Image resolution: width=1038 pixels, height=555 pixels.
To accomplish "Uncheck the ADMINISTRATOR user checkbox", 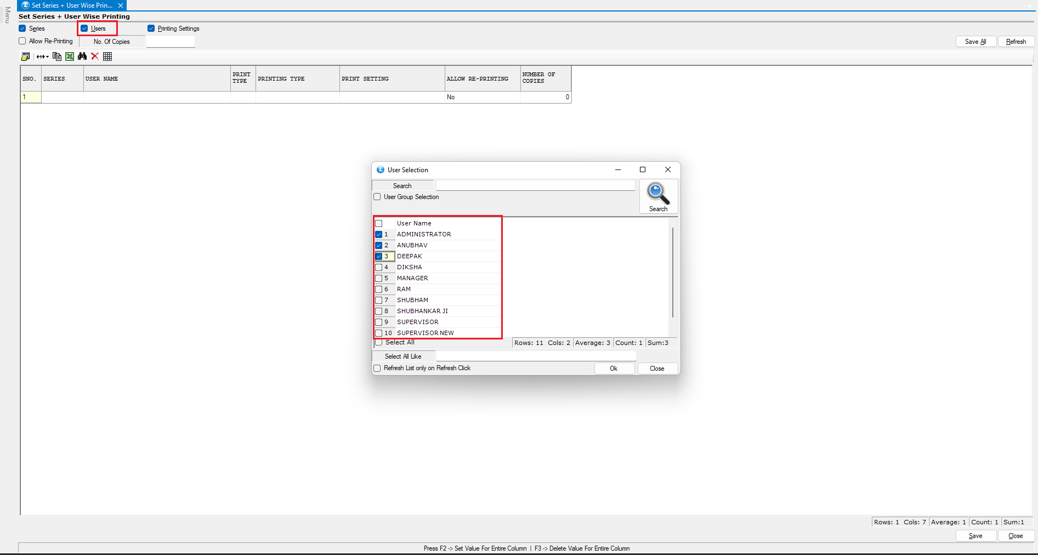I will tap(379, 234).
